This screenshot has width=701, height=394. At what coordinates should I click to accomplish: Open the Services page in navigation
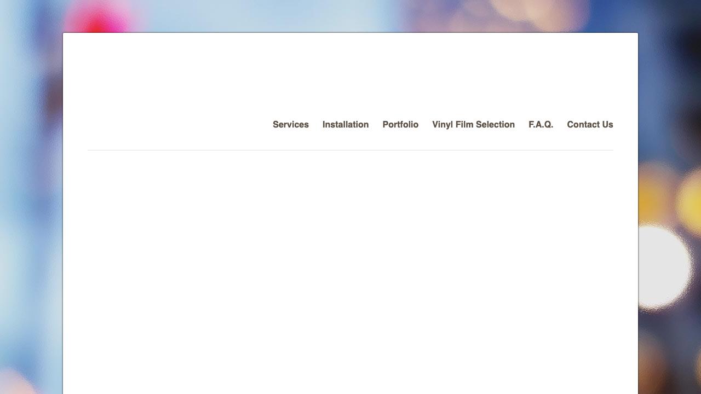tap(290, 125)
